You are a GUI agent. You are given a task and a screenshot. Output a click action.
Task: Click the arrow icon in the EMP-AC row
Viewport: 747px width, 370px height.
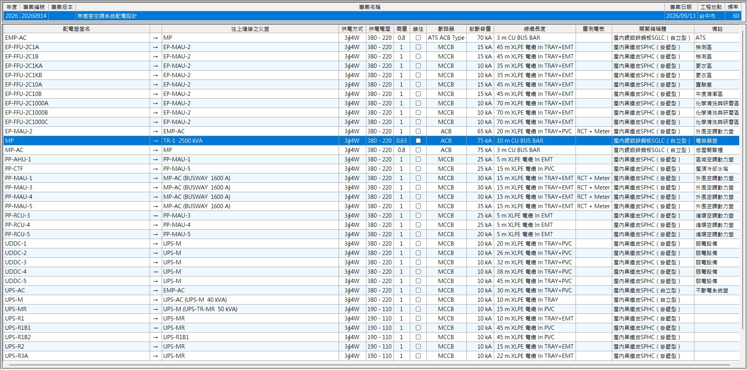click(155, 38)
